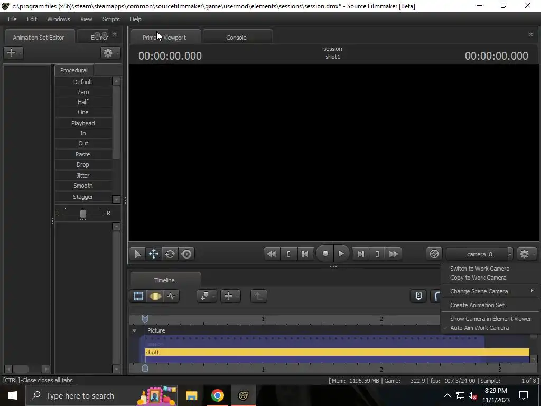Select the Rotate manipulator tool
This screenshot has width=541, height=406.
pyautogui.click(x=170, y=254)
